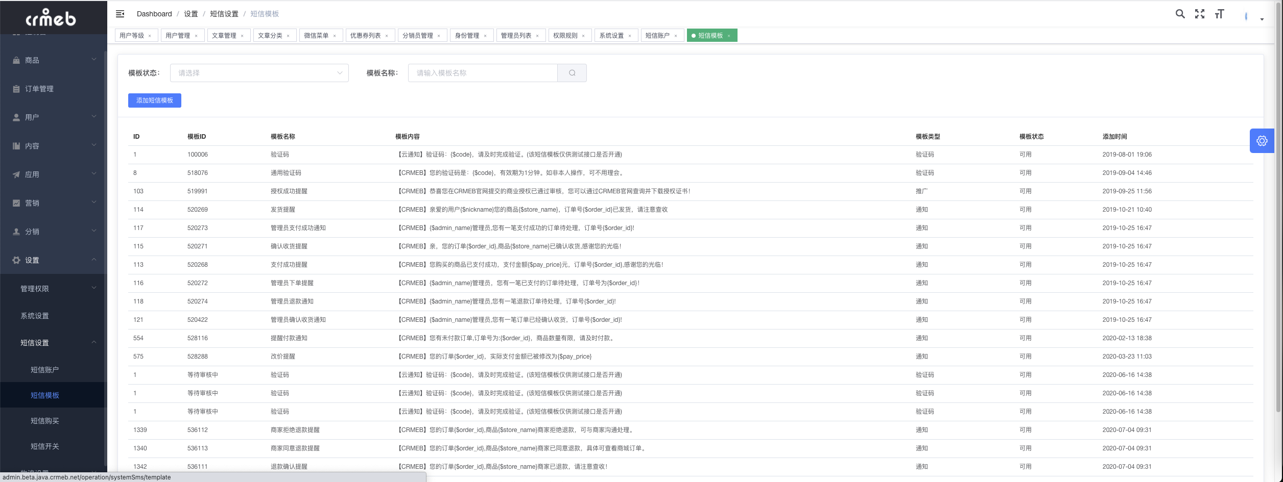Click the 推广 template type cell
1283x482 pixels.
click(922, 191)
